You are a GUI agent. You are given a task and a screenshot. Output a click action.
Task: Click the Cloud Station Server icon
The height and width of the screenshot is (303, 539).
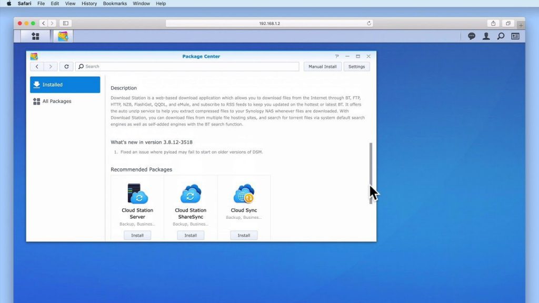pyautogui.click(x=137, y=194)
